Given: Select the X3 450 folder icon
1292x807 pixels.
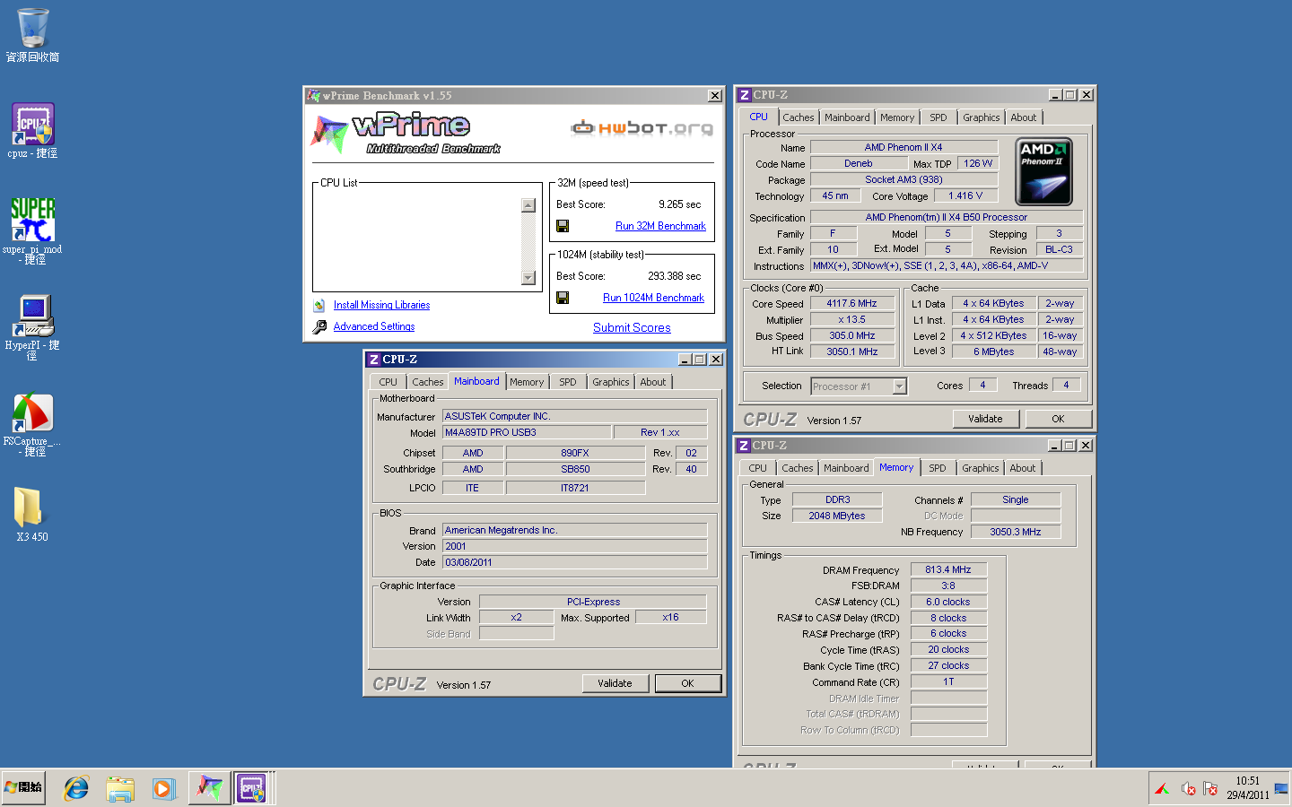Looking at the screenshot, I should click(33, 514).
